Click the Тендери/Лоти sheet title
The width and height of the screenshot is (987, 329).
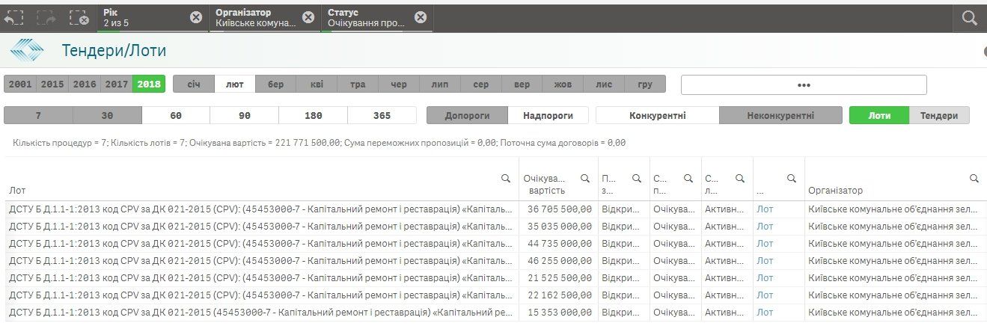[x=114, y=51]
